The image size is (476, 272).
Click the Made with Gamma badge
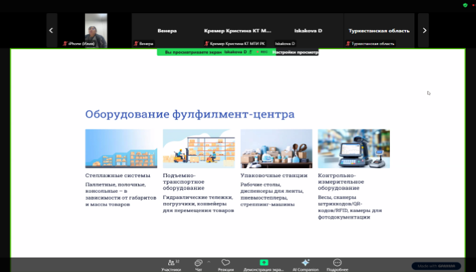pos(436,266)
